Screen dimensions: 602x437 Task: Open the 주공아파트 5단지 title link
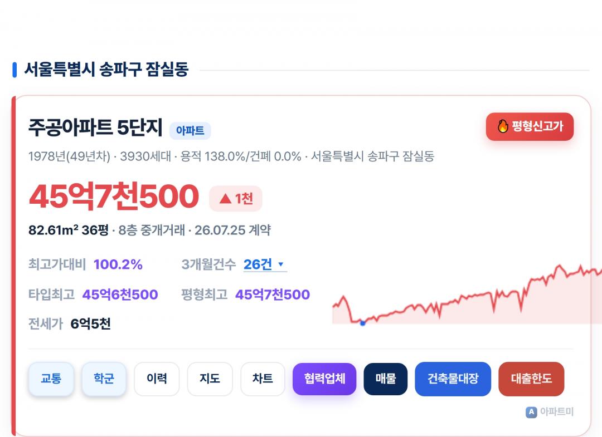point(96,127)
